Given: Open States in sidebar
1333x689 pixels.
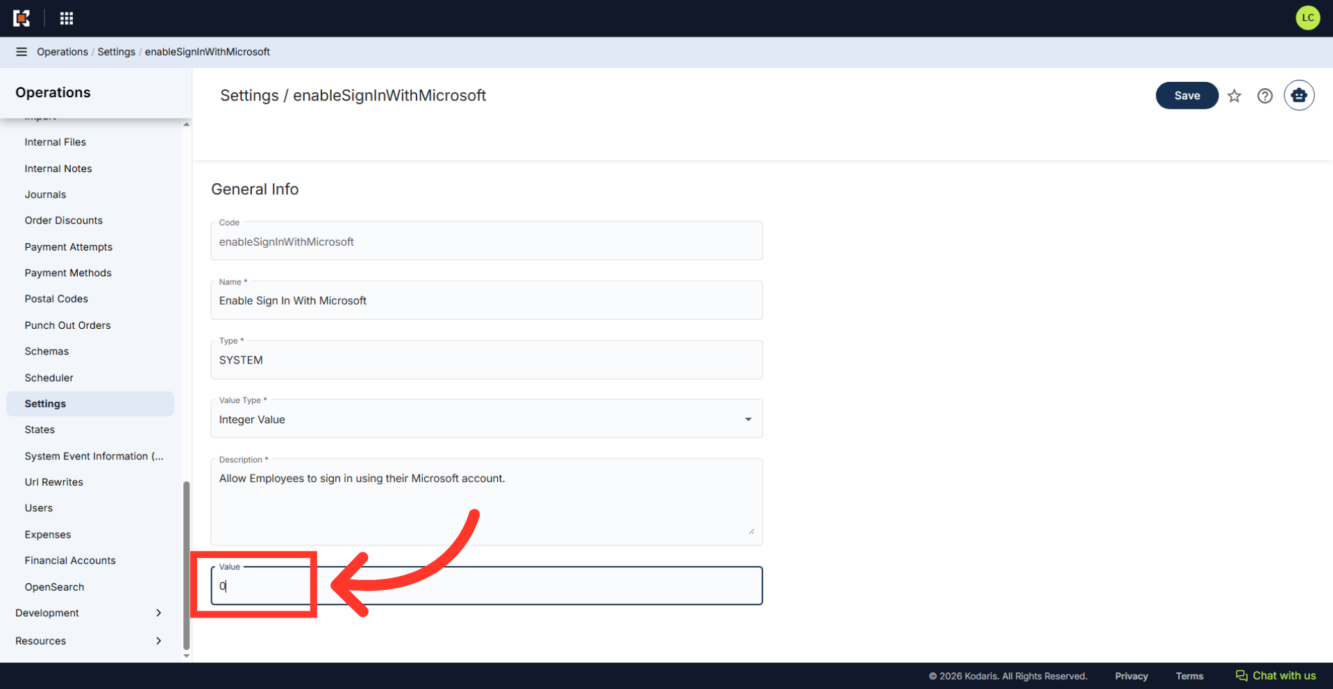Looking at the screenshot, I should [40, 430].
